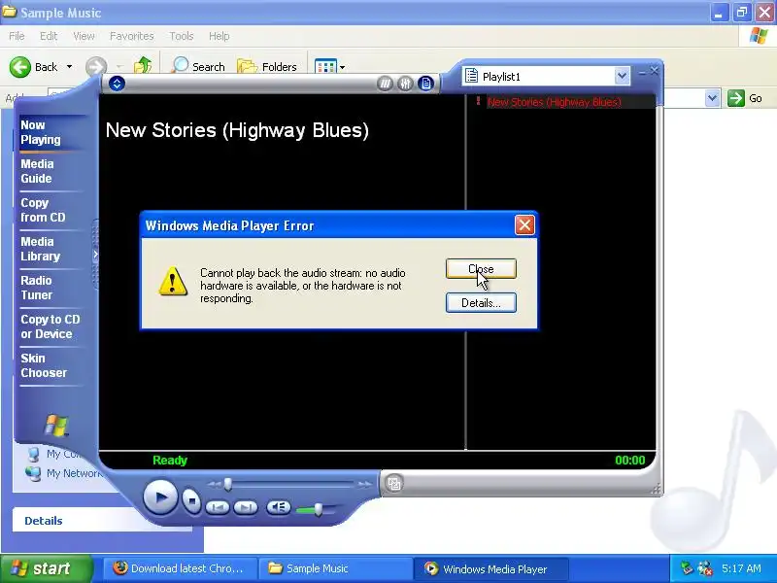Open the Copy to CD or Device tab
The width and height of the screenshot is (777, 583).
coord(51,326)
